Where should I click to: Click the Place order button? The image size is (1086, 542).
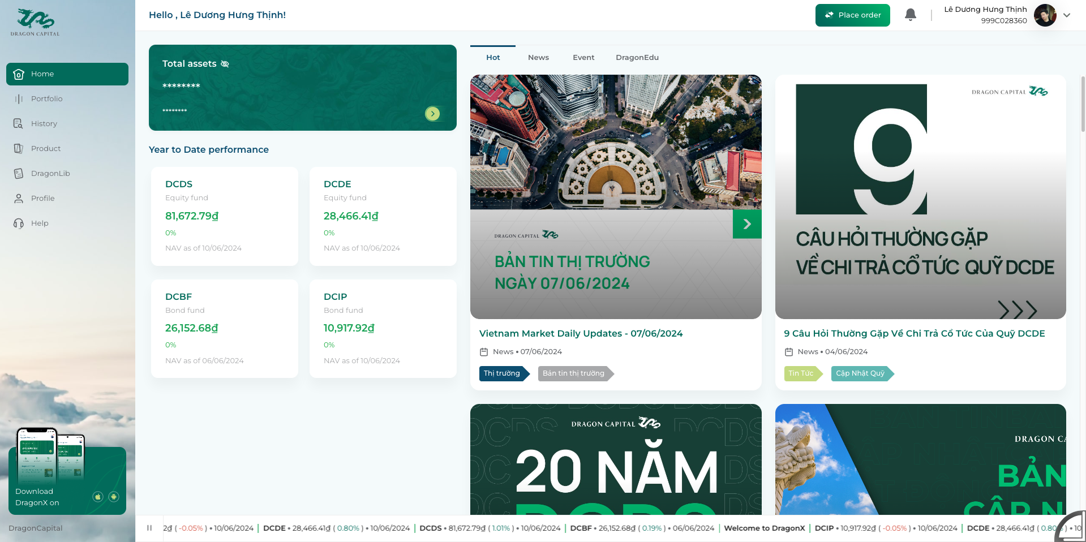[853, 15]
